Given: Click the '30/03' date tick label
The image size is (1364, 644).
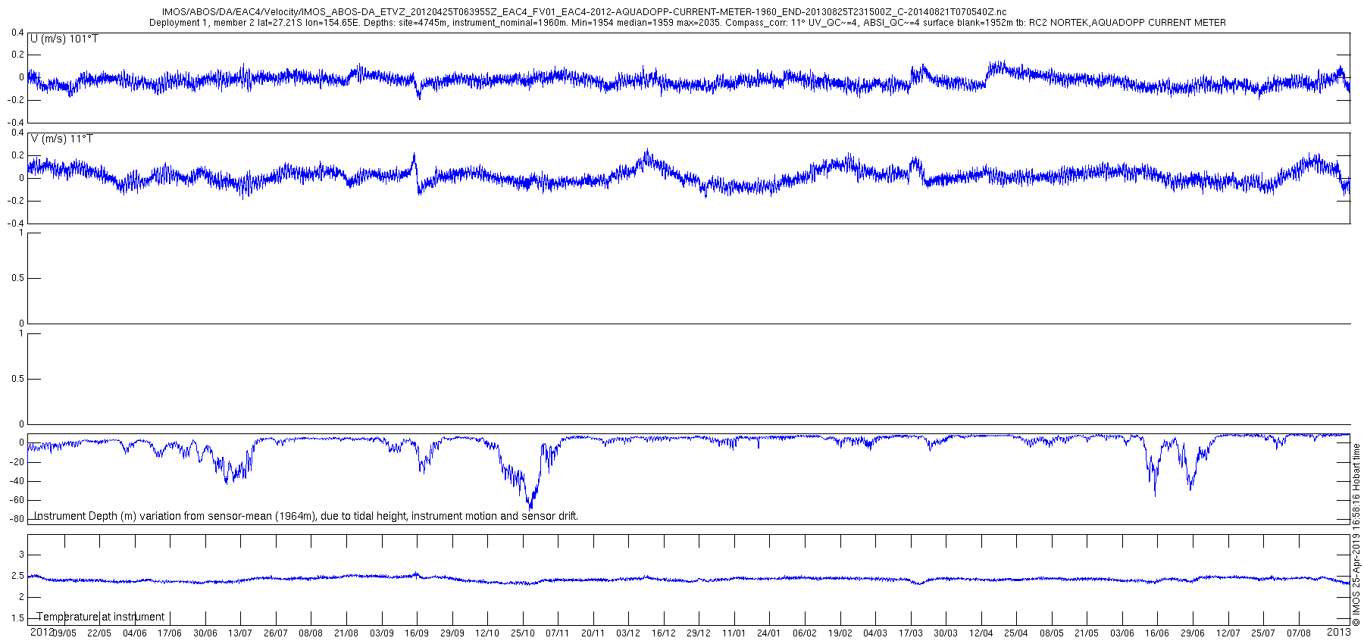Looking at the screenshot, I should (x=946, y=633).
